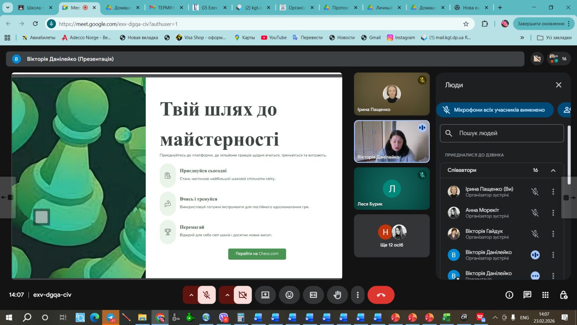Click 'Мікрофони всіх учасників вимкнено' button
Image resolution: width=577 pixels, height=325 pixels.
[495, 110]
